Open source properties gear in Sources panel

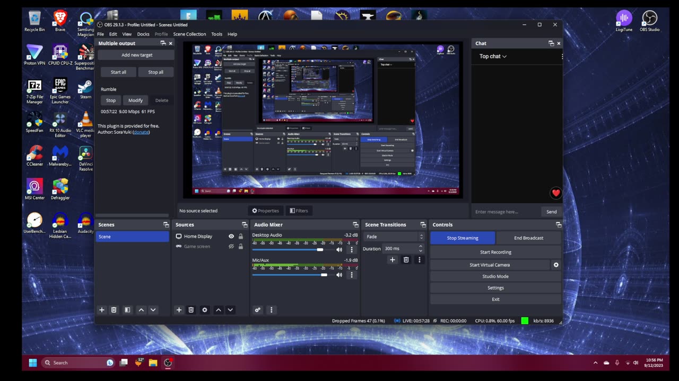205,310
